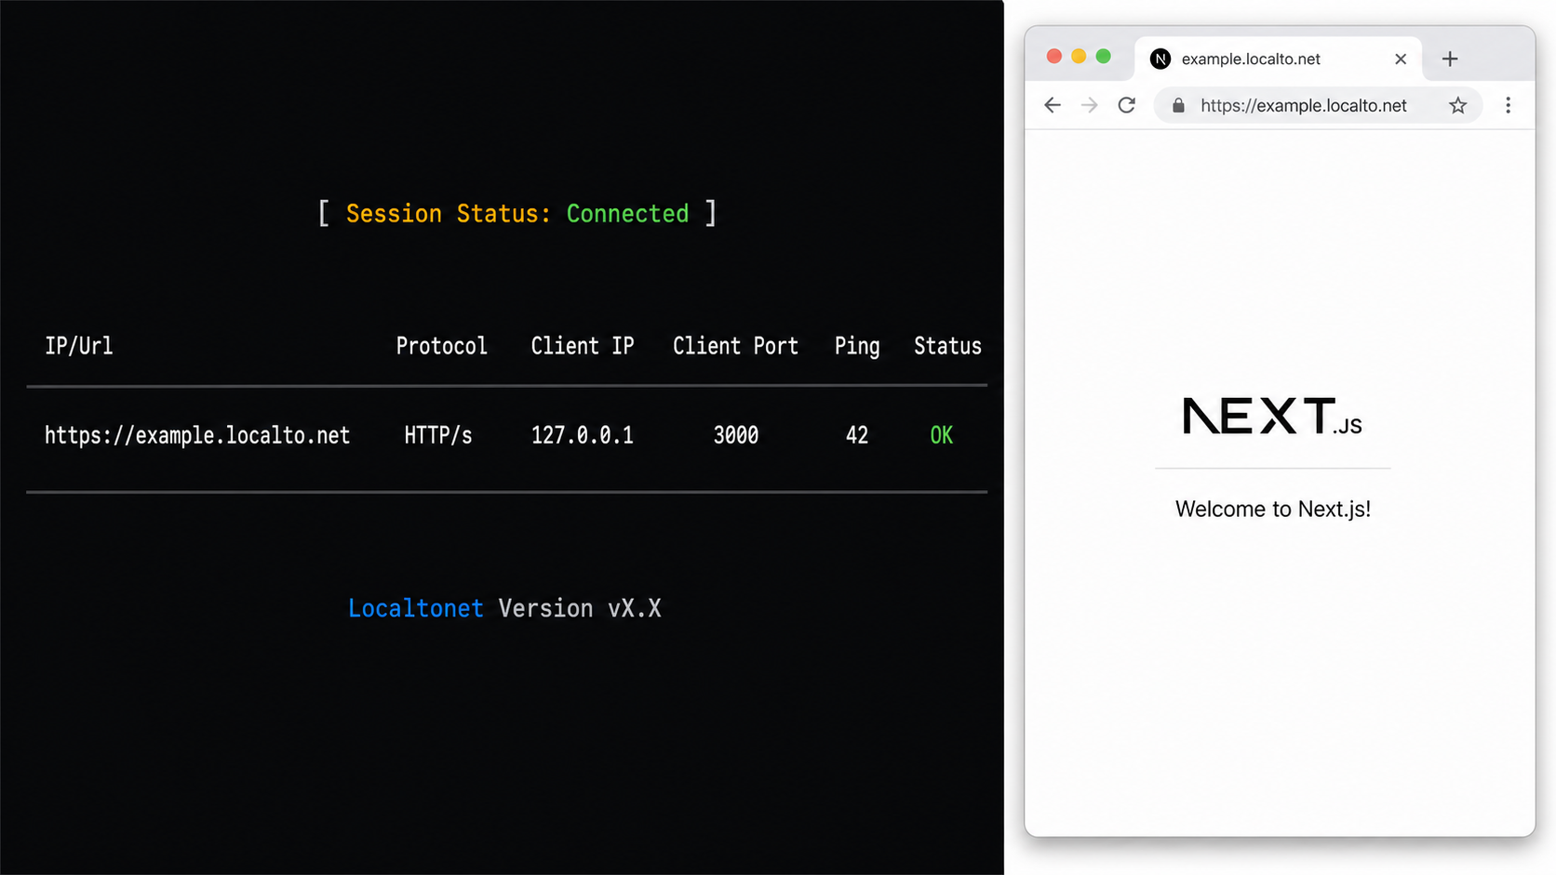
Task: Select the example.localto.net browser tab
Action: click(x=1279, y=59)
